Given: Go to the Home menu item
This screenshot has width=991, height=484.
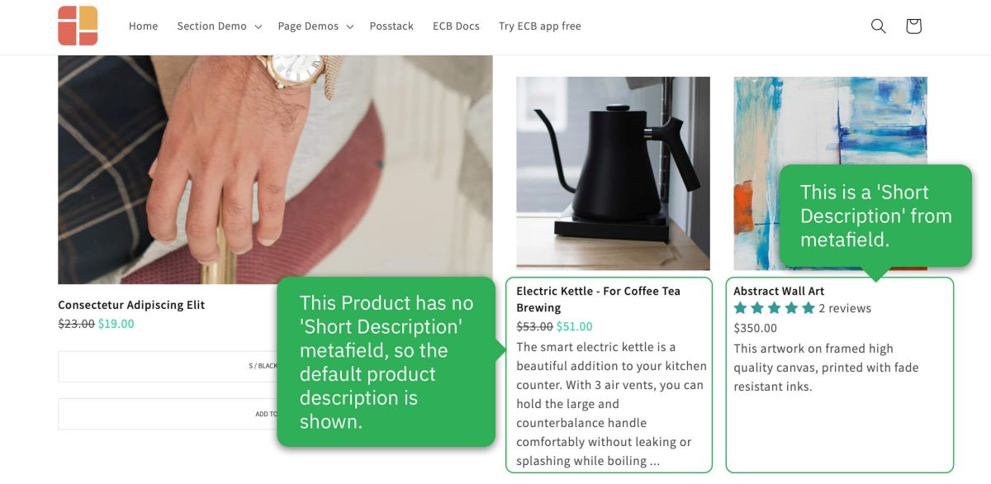Looking at the screenshot, I should pos(143,26).
